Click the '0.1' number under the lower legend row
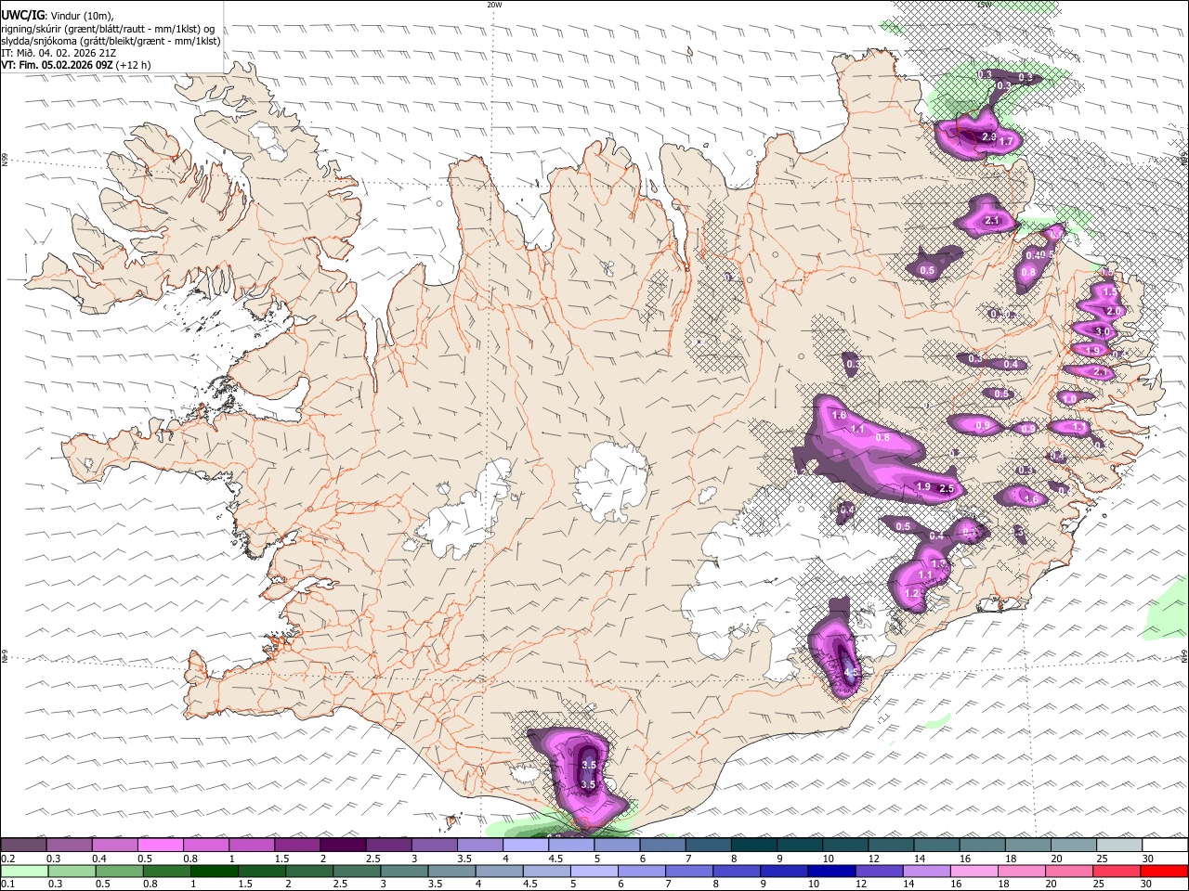Image resolution: width=1189 pixels, height=891 pixels. tap(8, 885)
